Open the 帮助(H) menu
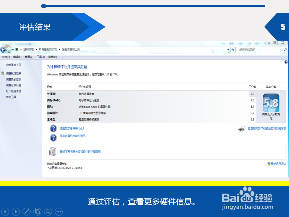This screenshot has width=289, height=217. coord(52,57)
